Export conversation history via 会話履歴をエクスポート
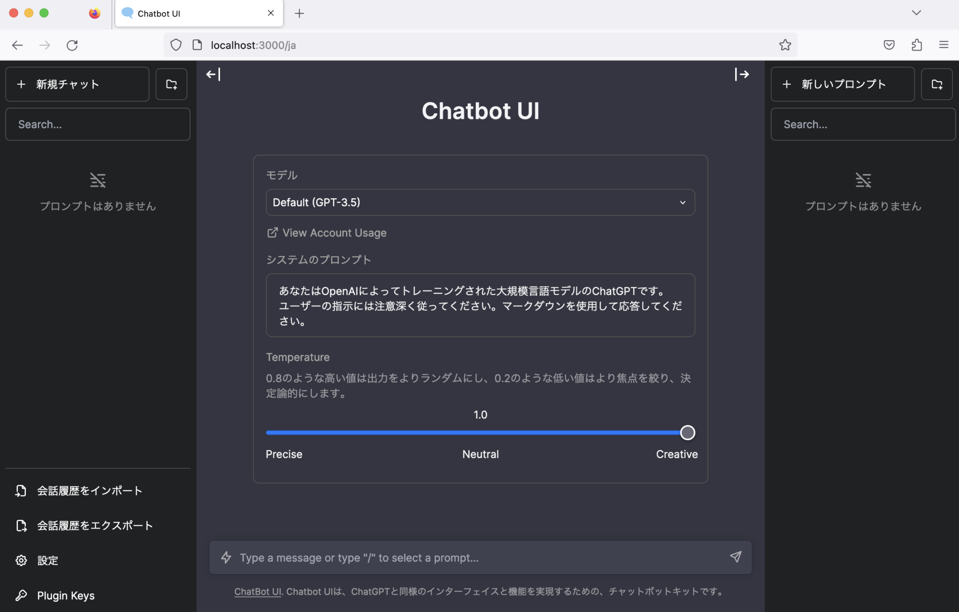Viewport: 959px width, 612px height. coord(94,525)
